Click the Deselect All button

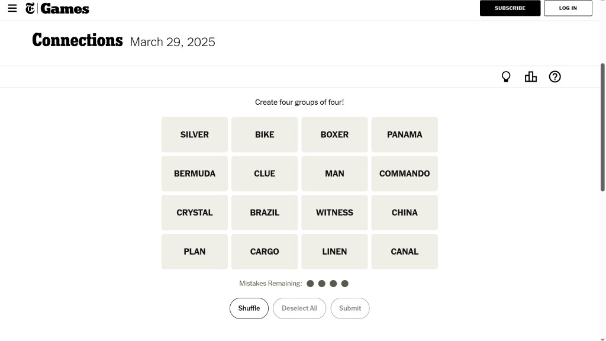tap(299, 308)
